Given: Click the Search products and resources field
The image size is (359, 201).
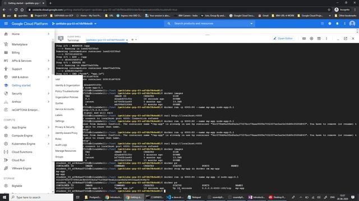Looking at the screenshot, I should 209,23.
